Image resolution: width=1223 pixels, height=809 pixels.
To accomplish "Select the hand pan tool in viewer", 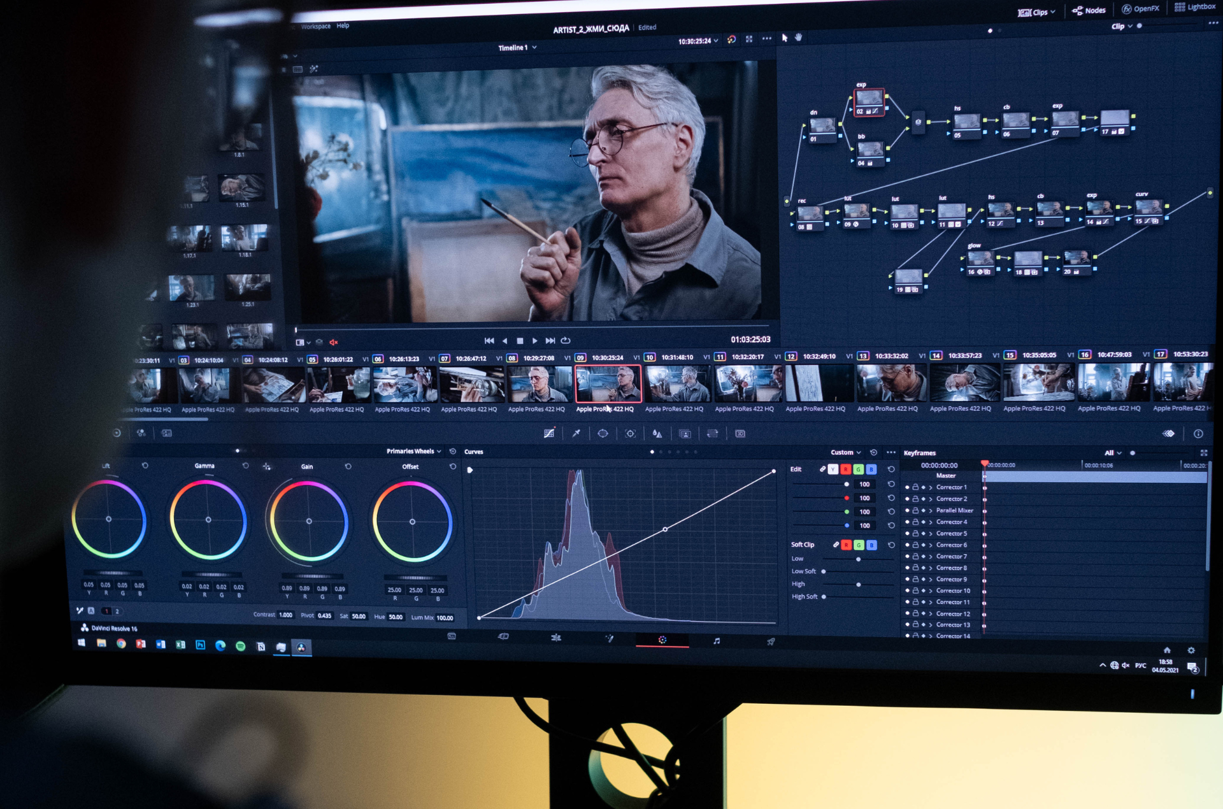I will pyautogui.click(x=798, y=38).
